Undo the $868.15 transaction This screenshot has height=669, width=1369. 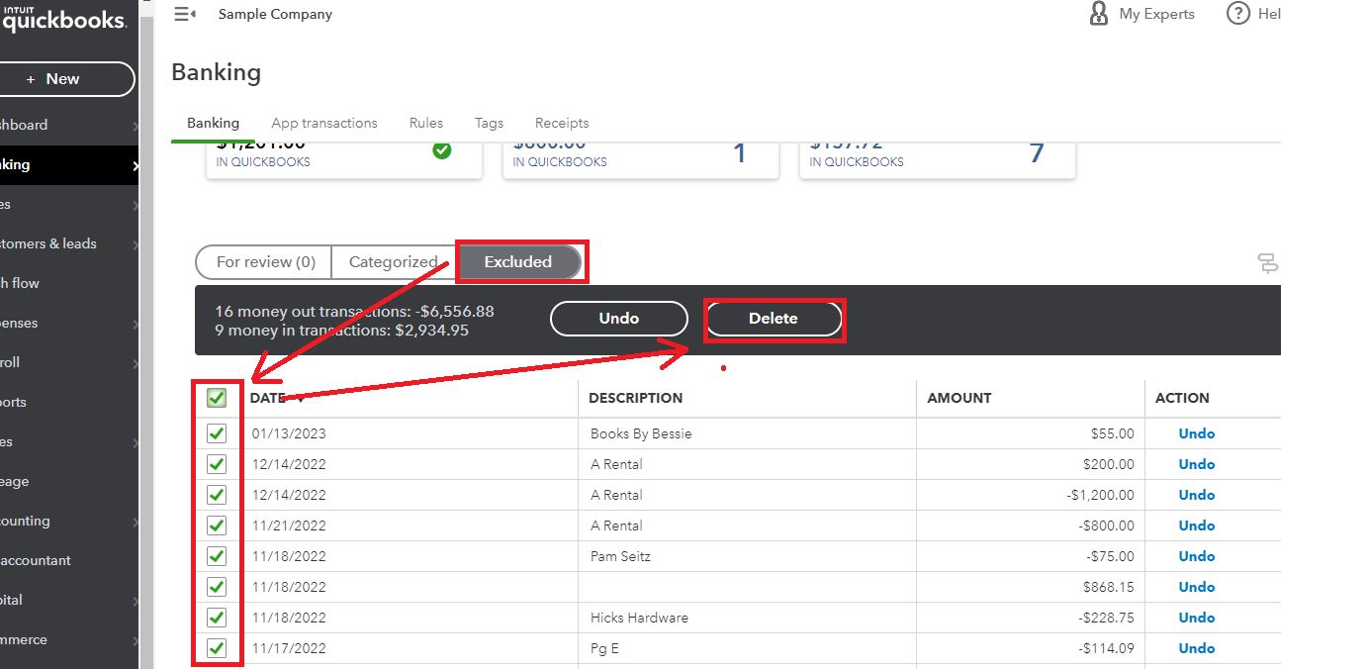pos(1197,587)
